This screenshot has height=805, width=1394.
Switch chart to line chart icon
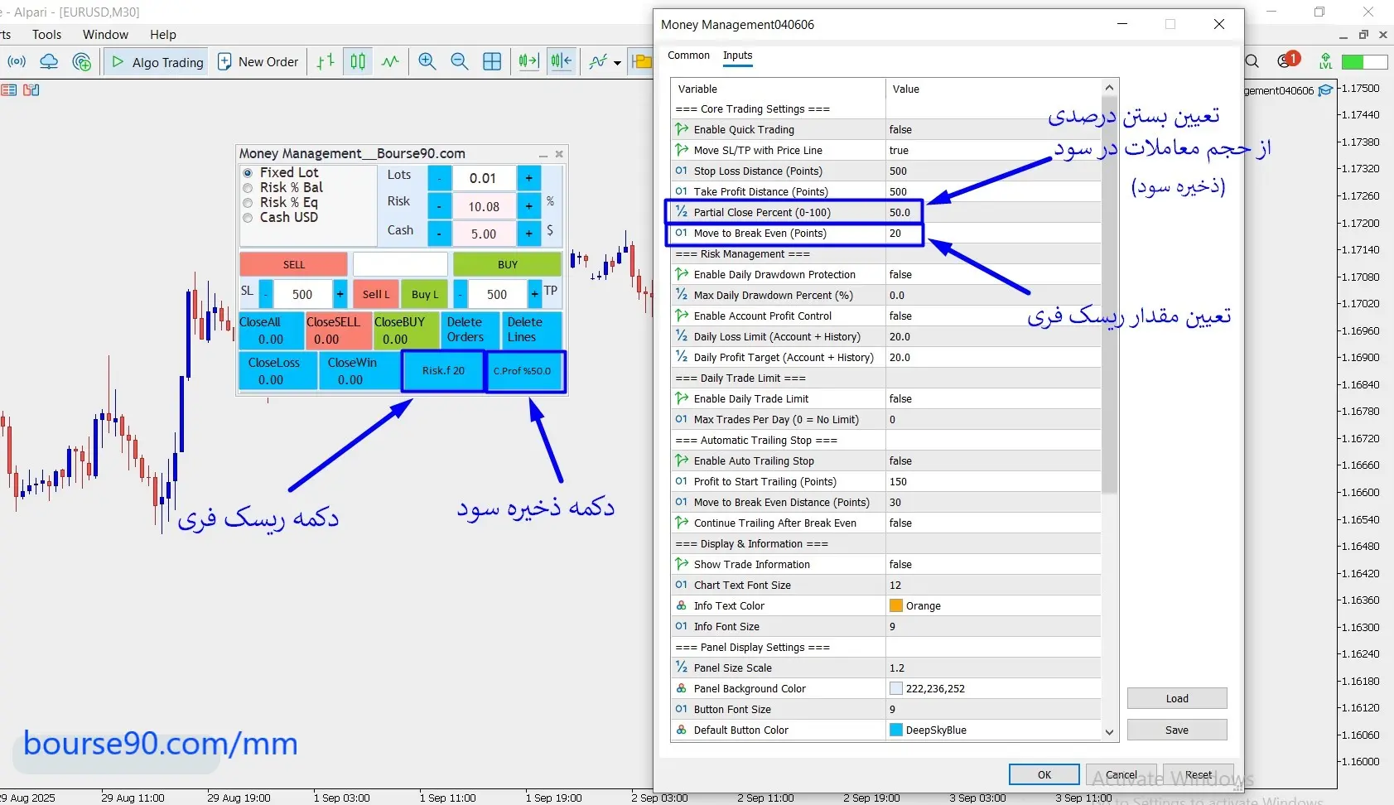[x=390, y=61]
